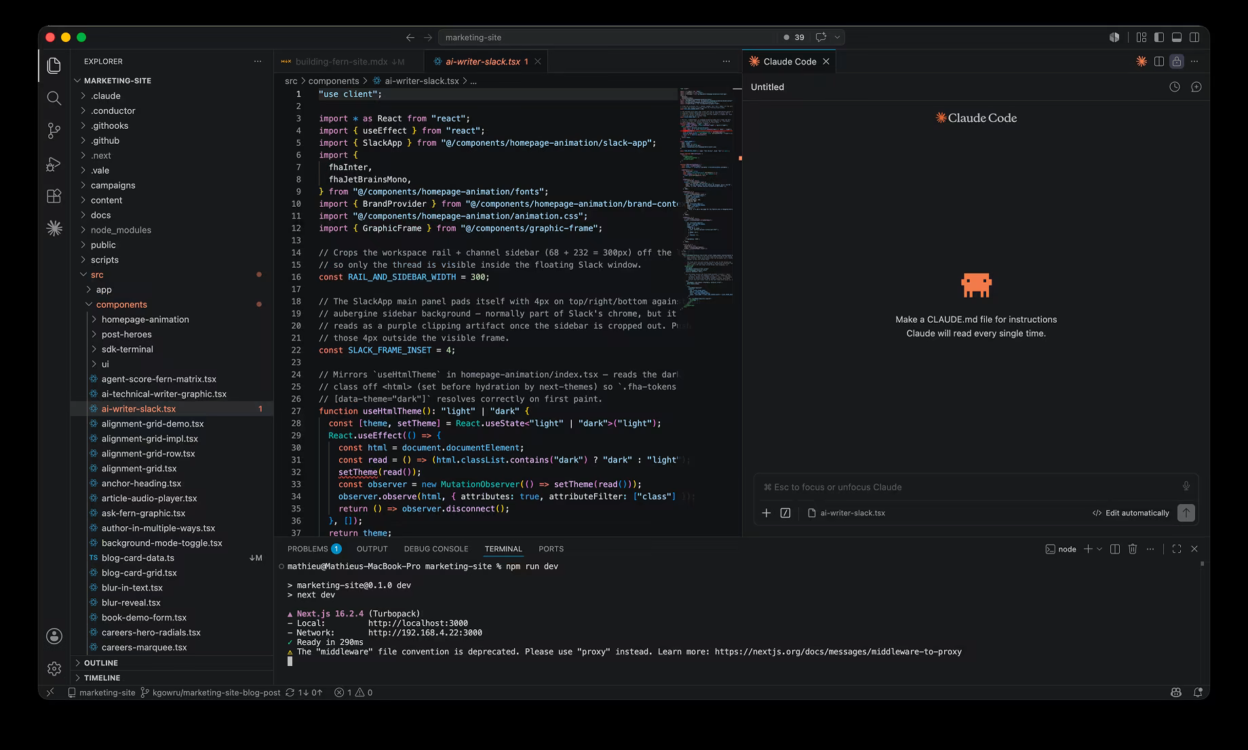The height and width of the screenshot is (750, 1248).
Task: Click the microphone icon in Claude input
Action: tap(1186, 486)
